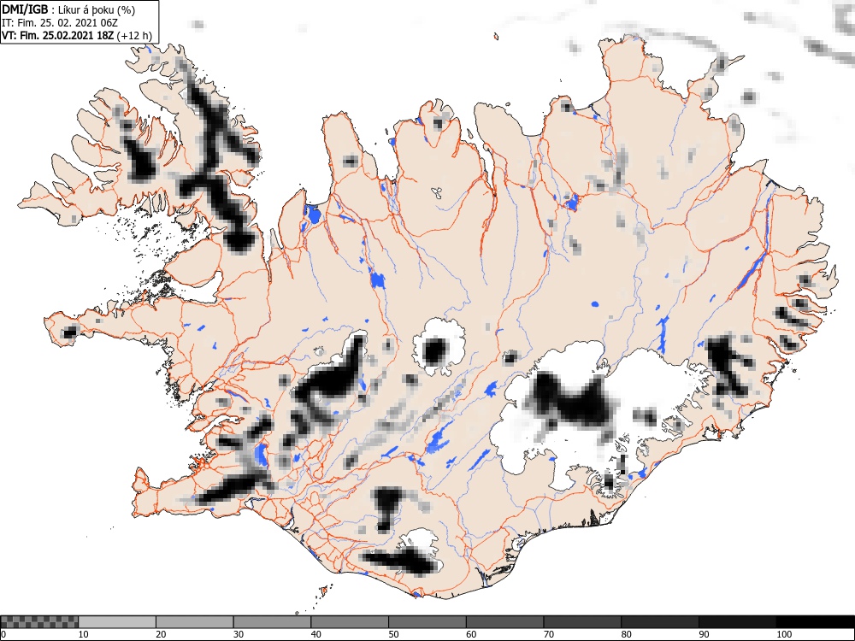855x641 pixels.
Task: Click the legend label '60'
Action: point(470,634)
